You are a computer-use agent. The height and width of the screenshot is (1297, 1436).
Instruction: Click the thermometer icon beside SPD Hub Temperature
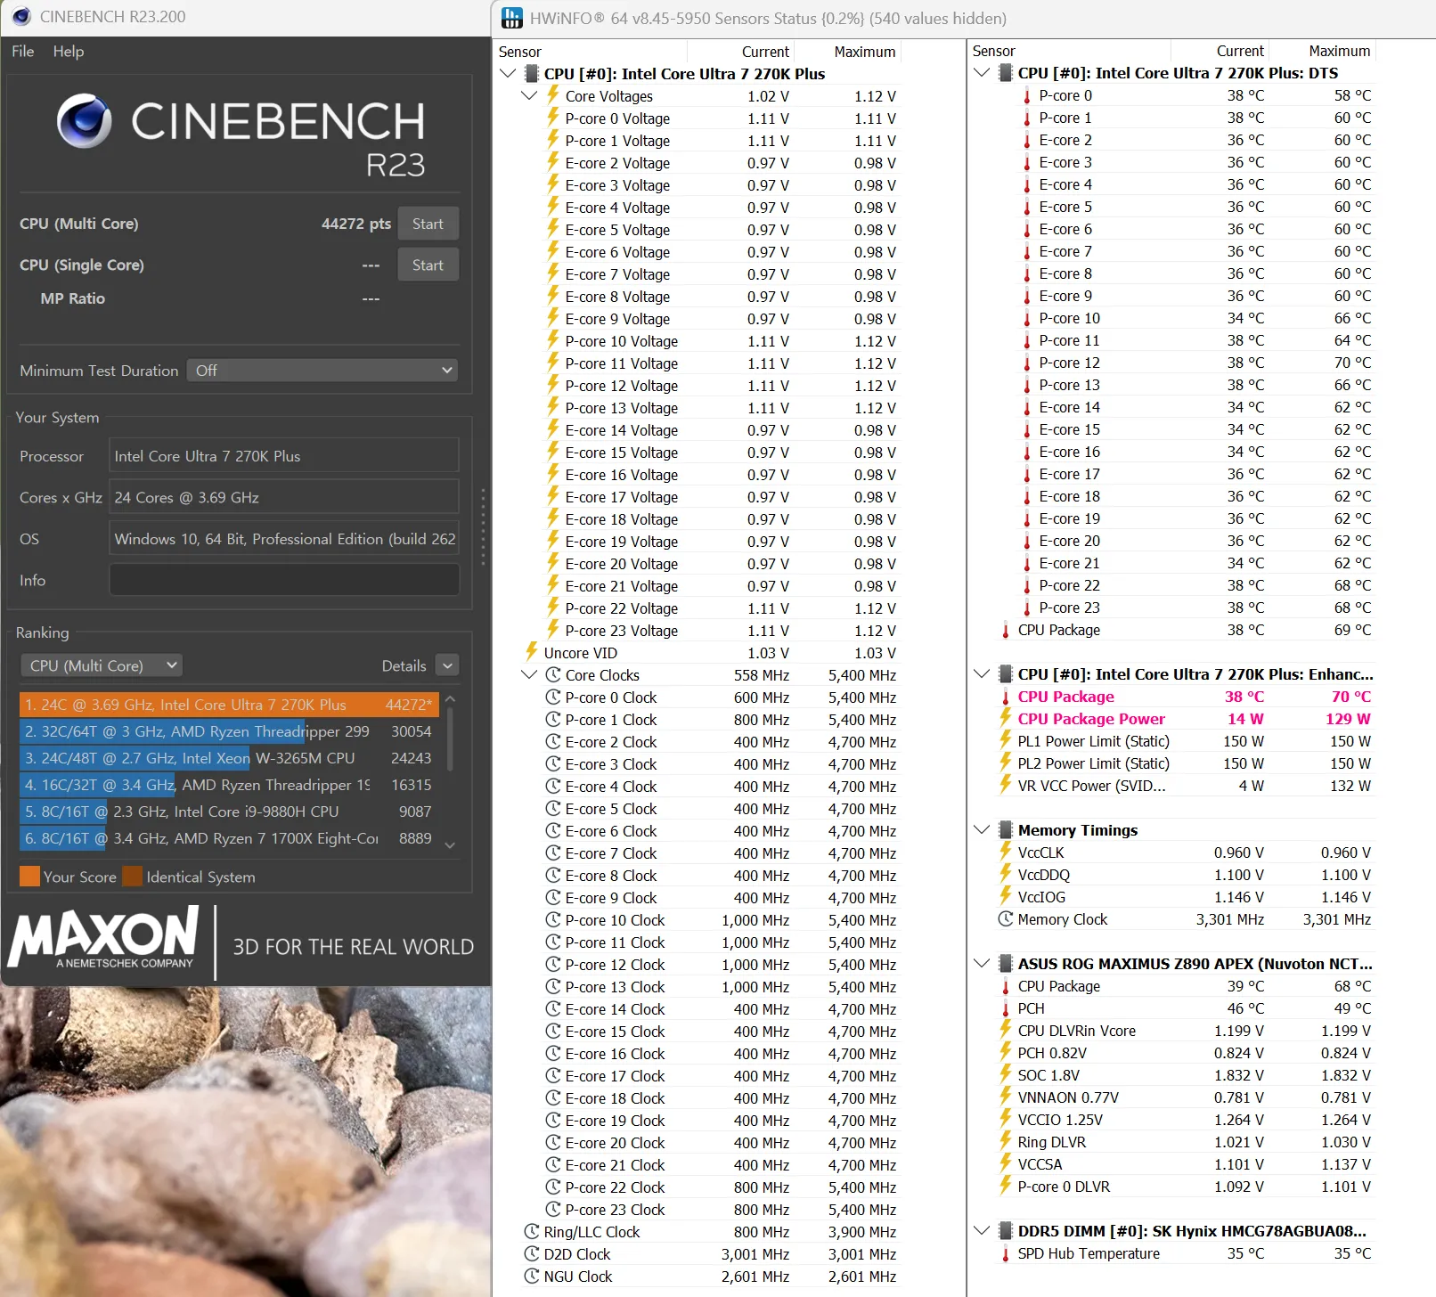click(x=1006, y=1253)
